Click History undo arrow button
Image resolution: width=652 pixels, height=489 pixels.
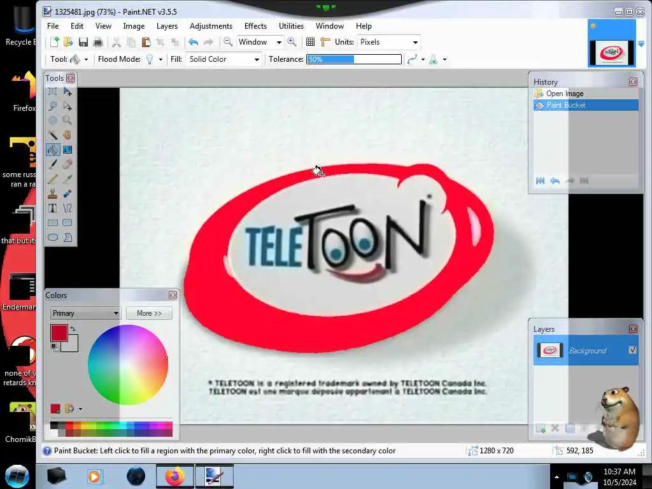555,180
